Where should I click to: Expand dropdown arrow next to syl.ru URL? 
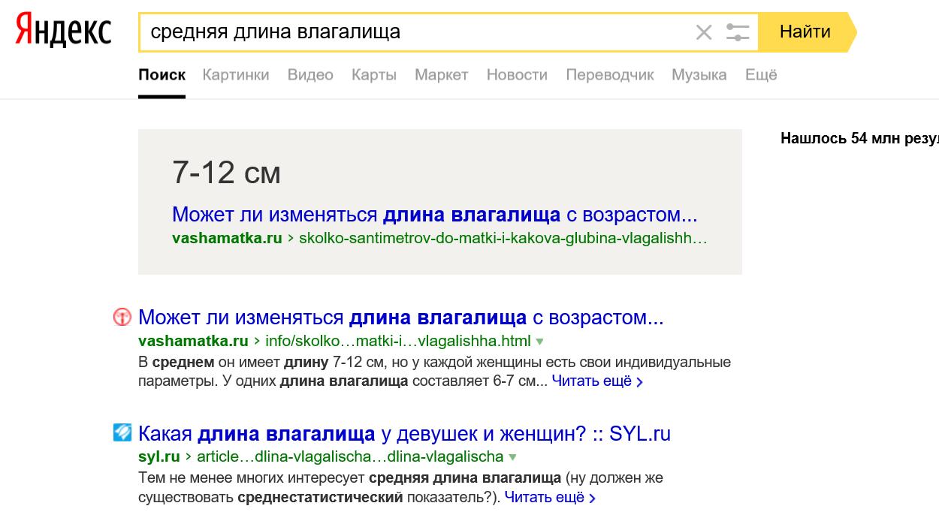pos(512,457)
